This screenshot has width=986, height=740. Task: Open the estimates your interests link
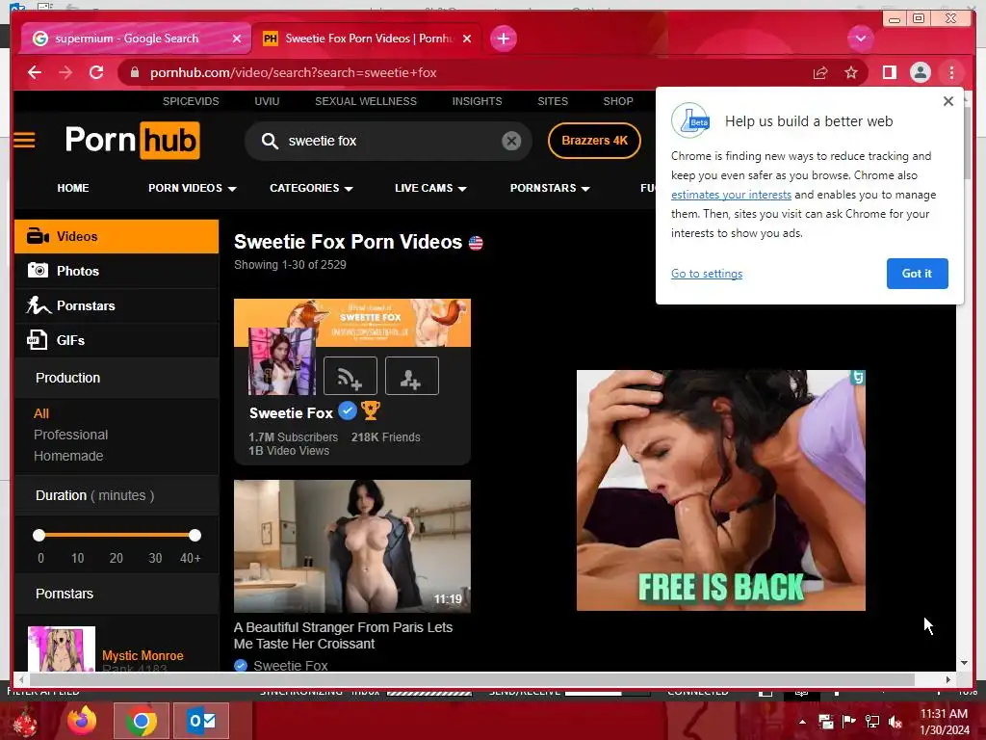(731, 195)
